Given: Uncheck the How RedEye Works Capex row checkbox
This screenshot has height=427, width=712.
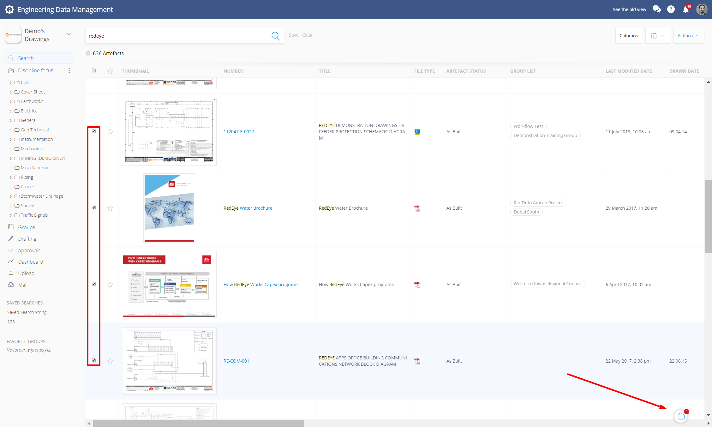Looking at the screenshot, I should coord(94,284).
